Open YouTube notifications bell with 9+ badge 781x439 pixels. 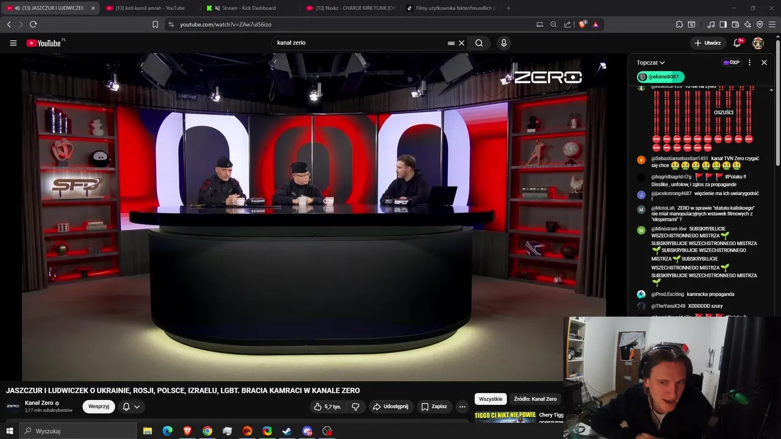click(x=737, y=43)
